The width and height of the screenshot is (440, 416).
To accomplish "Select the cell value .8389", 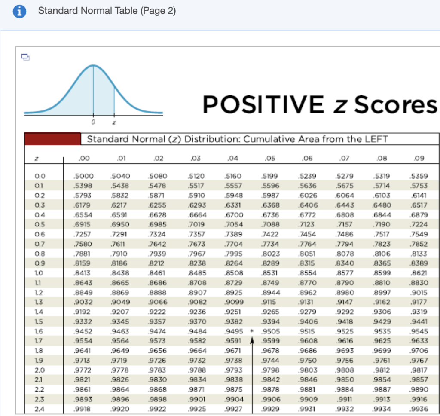I will (419, 263).
